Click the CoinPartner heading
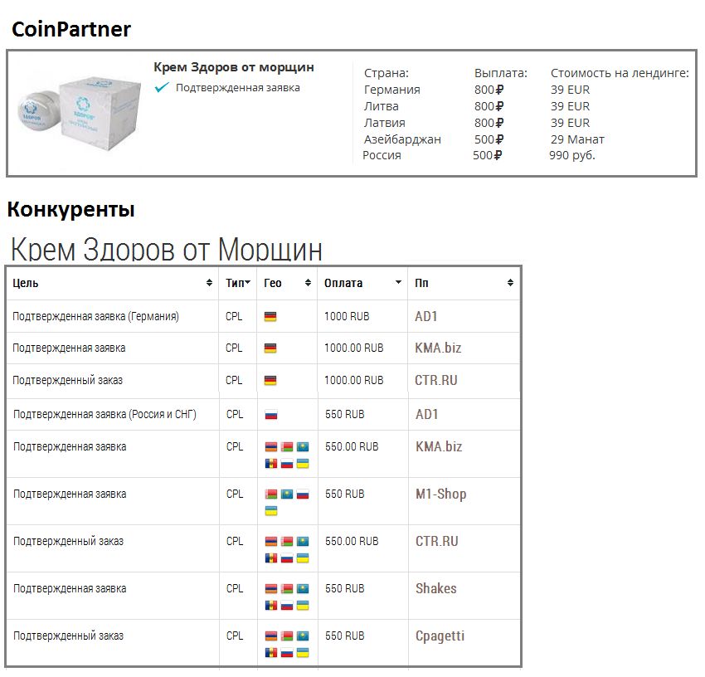The width and height of the screenshot is (705, 677). tap(71, 29)
